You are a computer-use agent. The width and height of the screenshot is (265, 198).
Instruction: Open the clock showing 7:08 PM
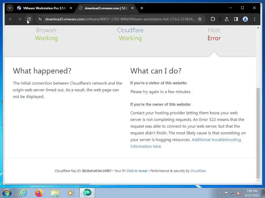(252, 193)
